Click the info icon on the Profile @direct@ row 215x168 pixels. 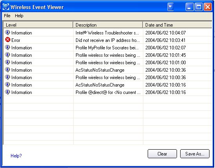click(7, 92)
